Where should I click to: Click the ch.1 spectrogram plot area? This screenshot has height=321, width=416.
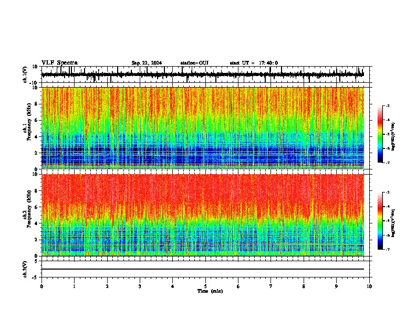coord(203,128)
